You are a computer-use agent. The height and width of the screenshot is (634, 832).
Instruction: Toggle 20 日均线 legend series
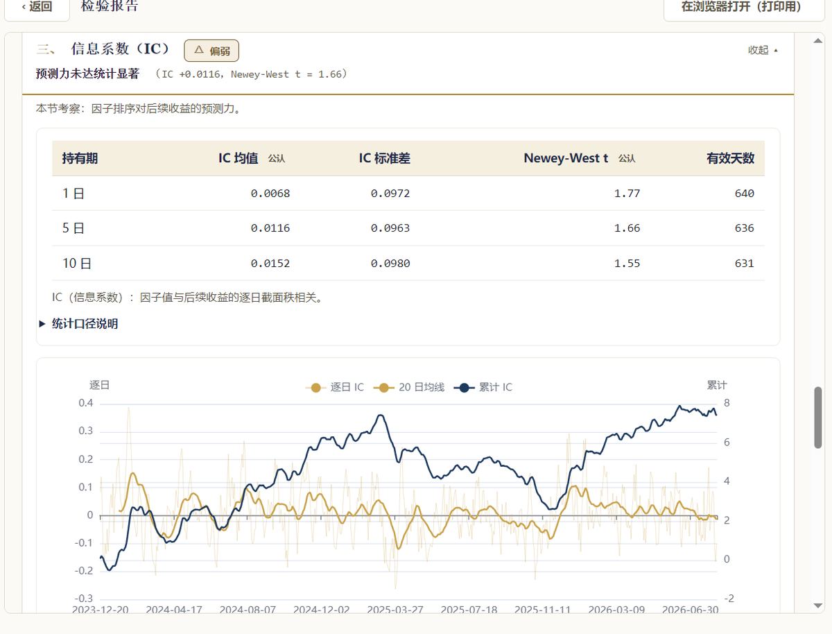(409, 388)
